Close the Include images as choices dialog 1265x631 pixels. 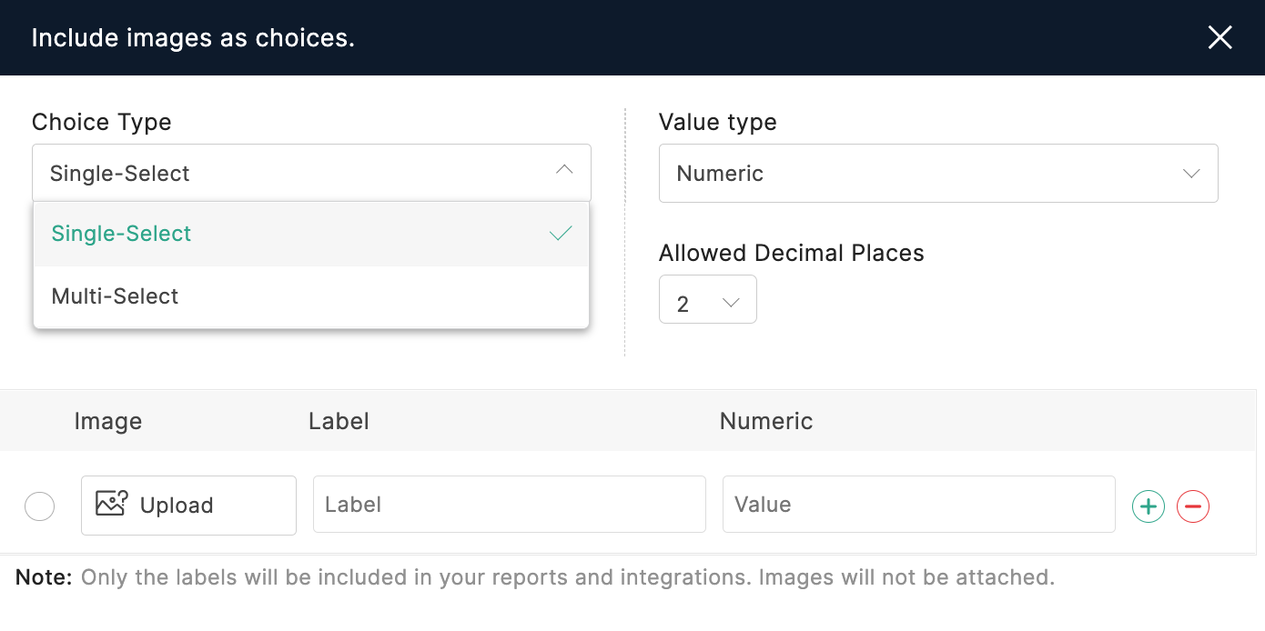click(x=1219, y=37)
